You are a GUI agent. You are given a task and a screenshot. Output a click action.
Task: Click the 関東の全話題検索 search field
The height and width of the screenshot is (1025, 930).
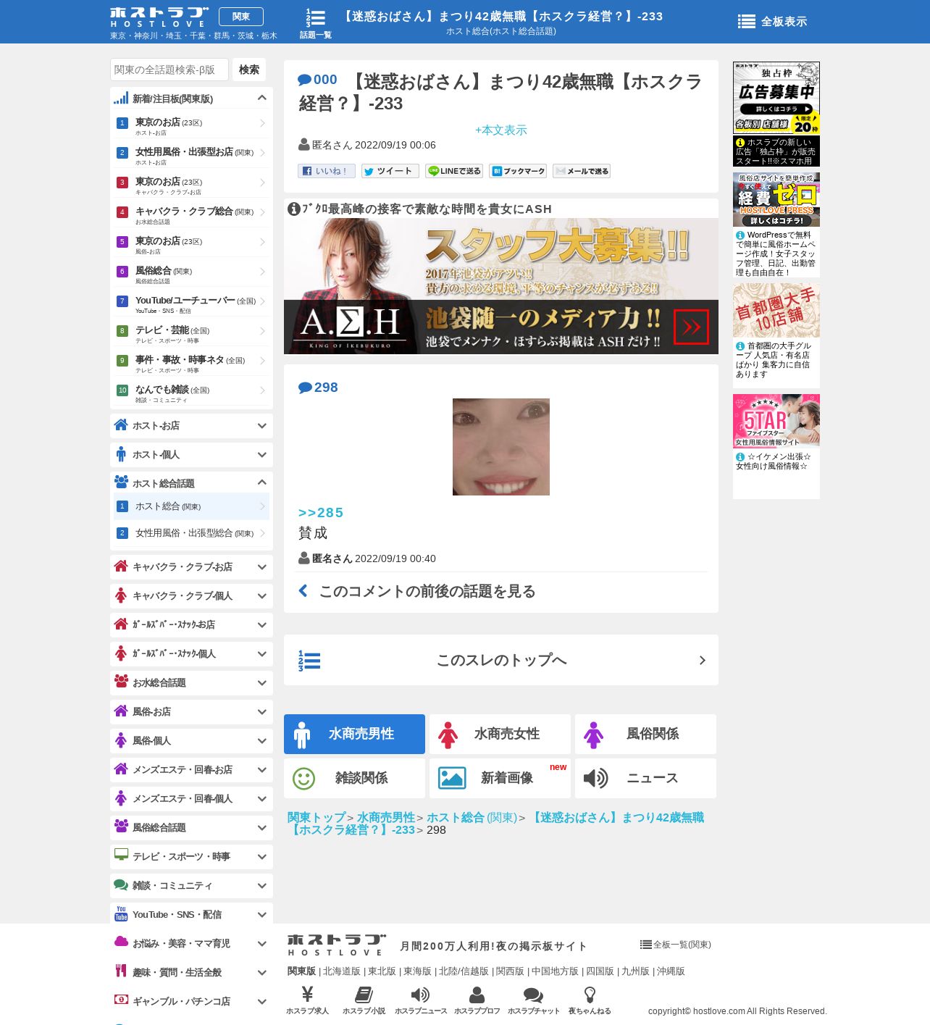169,70
